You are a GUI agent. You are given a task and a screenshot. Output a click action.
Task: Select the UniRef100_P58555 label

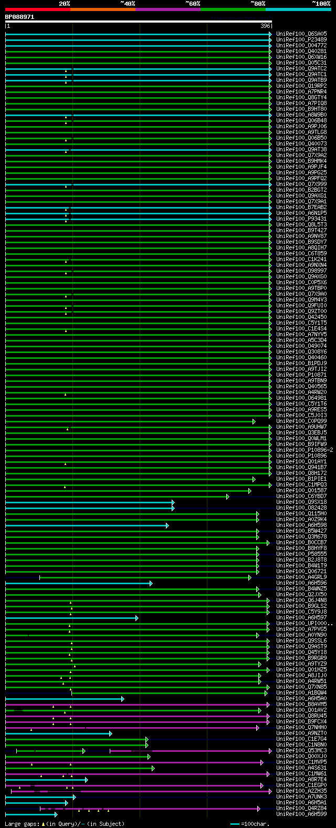pyautogui.click(x=301, y=554)
